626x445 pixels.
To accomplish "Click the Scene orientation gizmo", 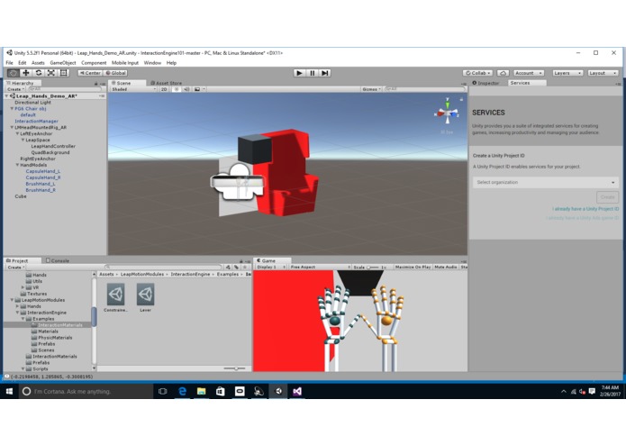I will coord(447,113).
